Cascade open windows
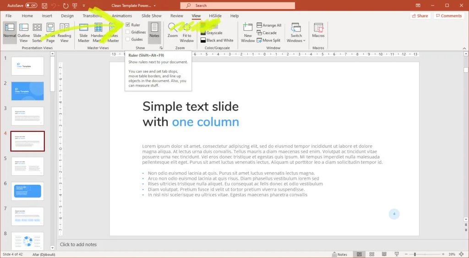 (x=267, y=32)
